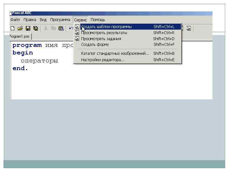Click the keyword program in the editor
This screenshot has width=229, height=172.
(27, 45)
